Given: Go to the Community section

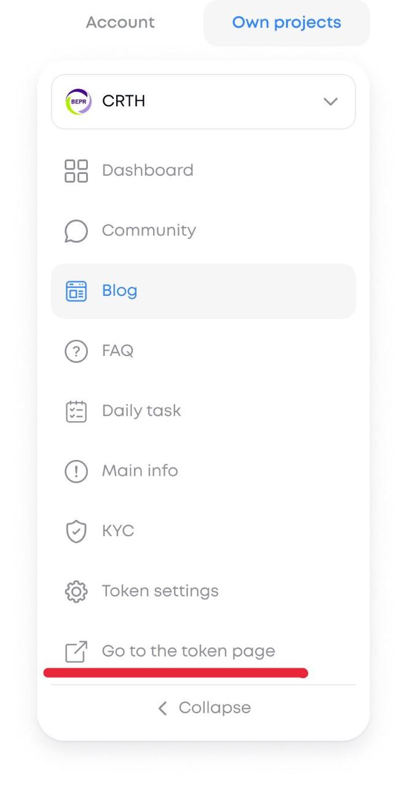Looking at the screenshot, I should (x=149, y=231).
